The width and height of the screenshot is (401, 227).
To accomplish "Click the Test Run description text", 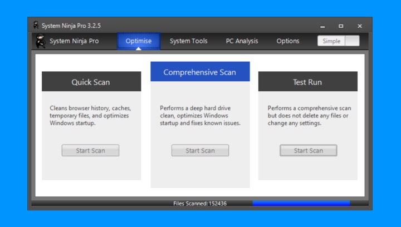I will click(309, 115).
